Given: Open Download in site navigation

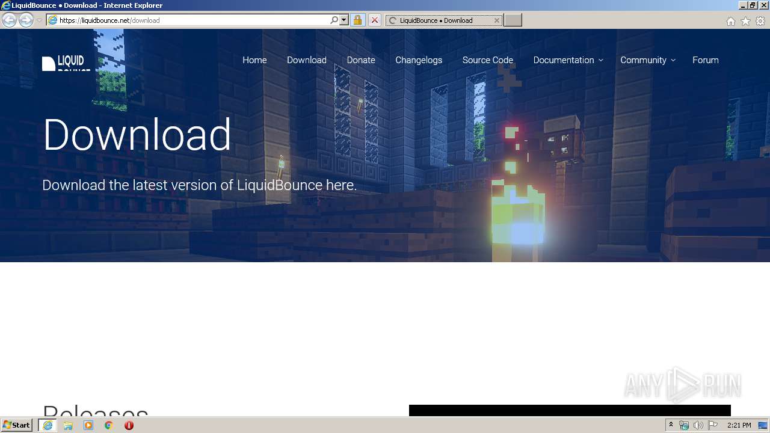Looking at the screenshot, I should click(307, 60).
